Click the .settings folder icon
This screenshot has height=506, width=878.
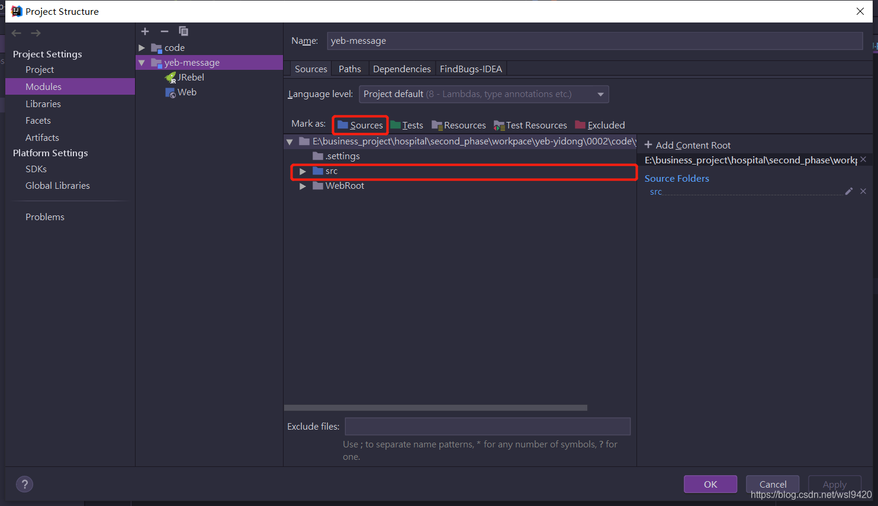318,156
